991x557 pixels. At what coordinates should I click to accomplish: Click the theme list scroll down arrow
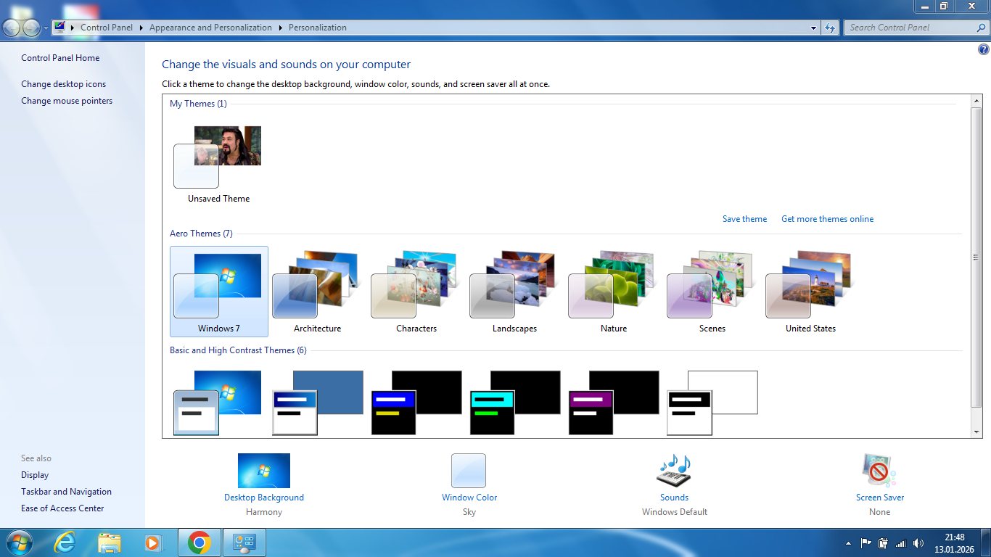pos(976,432)
